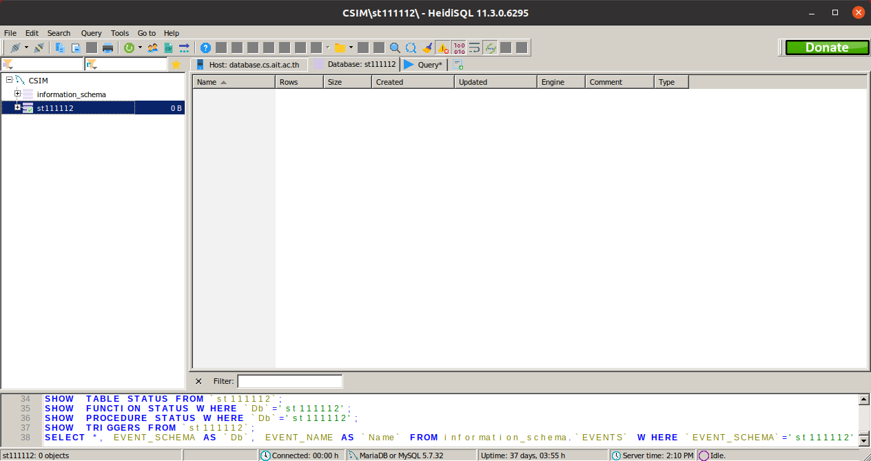
Task: Sort by the Rows column header
Action: (299, 82)
